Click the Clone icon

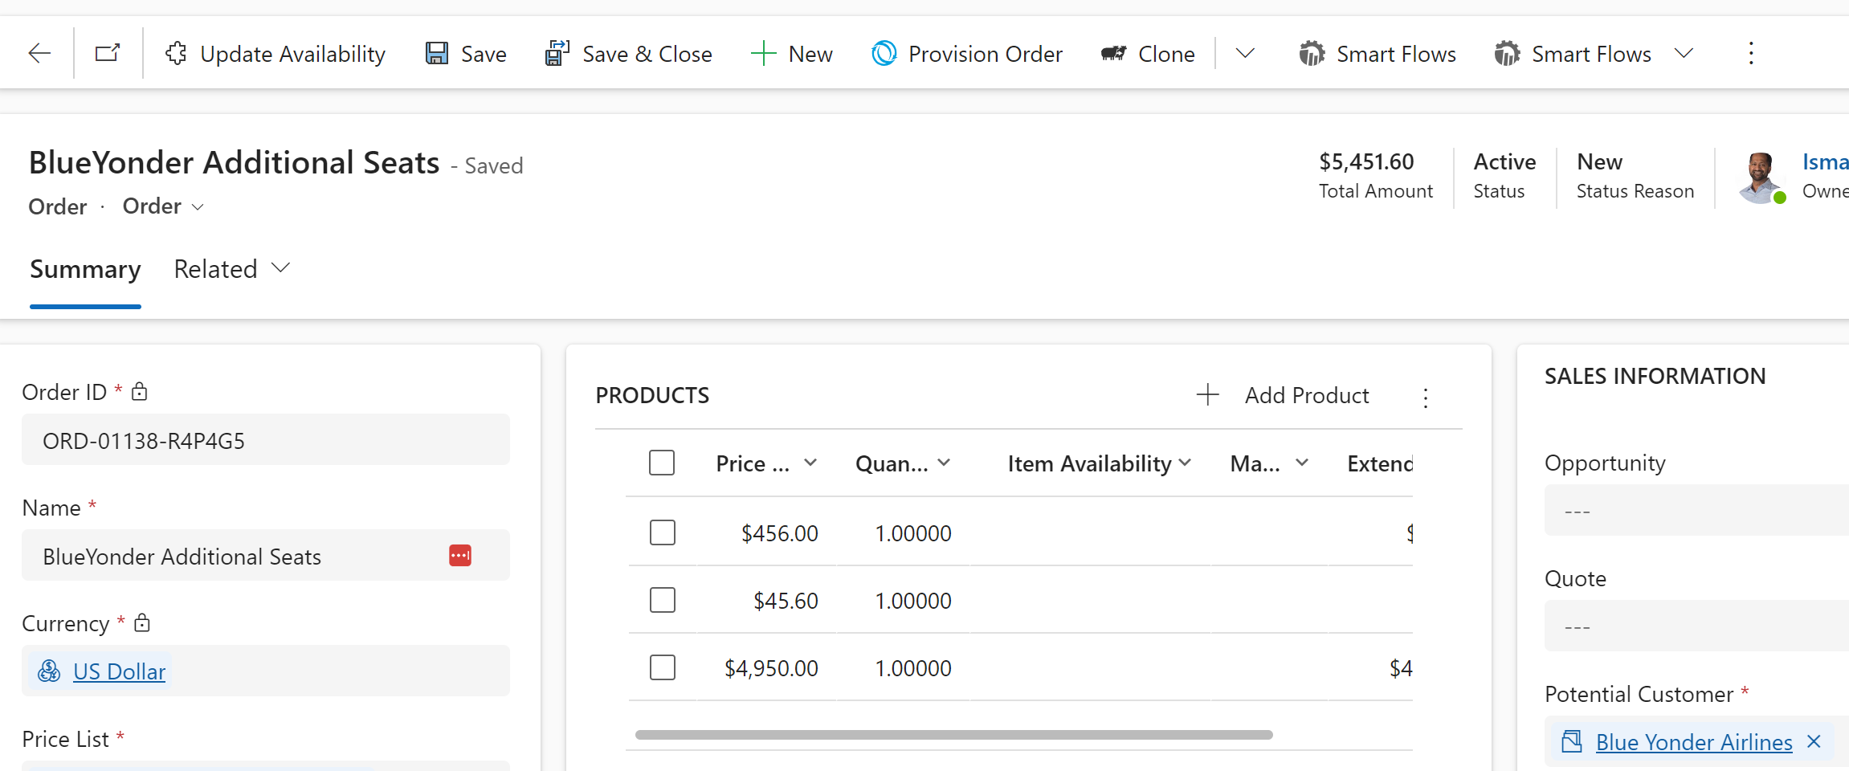tap(1113, 54)
